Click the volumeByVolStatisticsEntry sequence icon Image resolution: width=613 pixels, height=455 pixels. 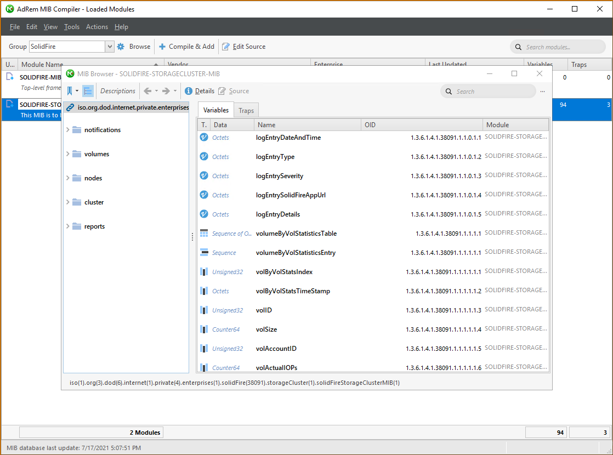[x=204, y=253]
